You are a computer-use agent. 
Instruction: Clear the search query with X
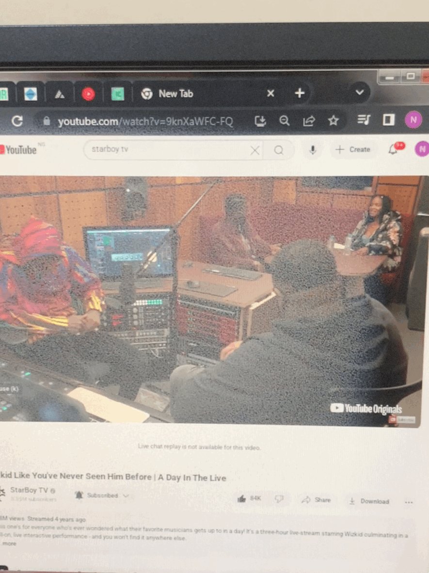(x=255, y=150)
